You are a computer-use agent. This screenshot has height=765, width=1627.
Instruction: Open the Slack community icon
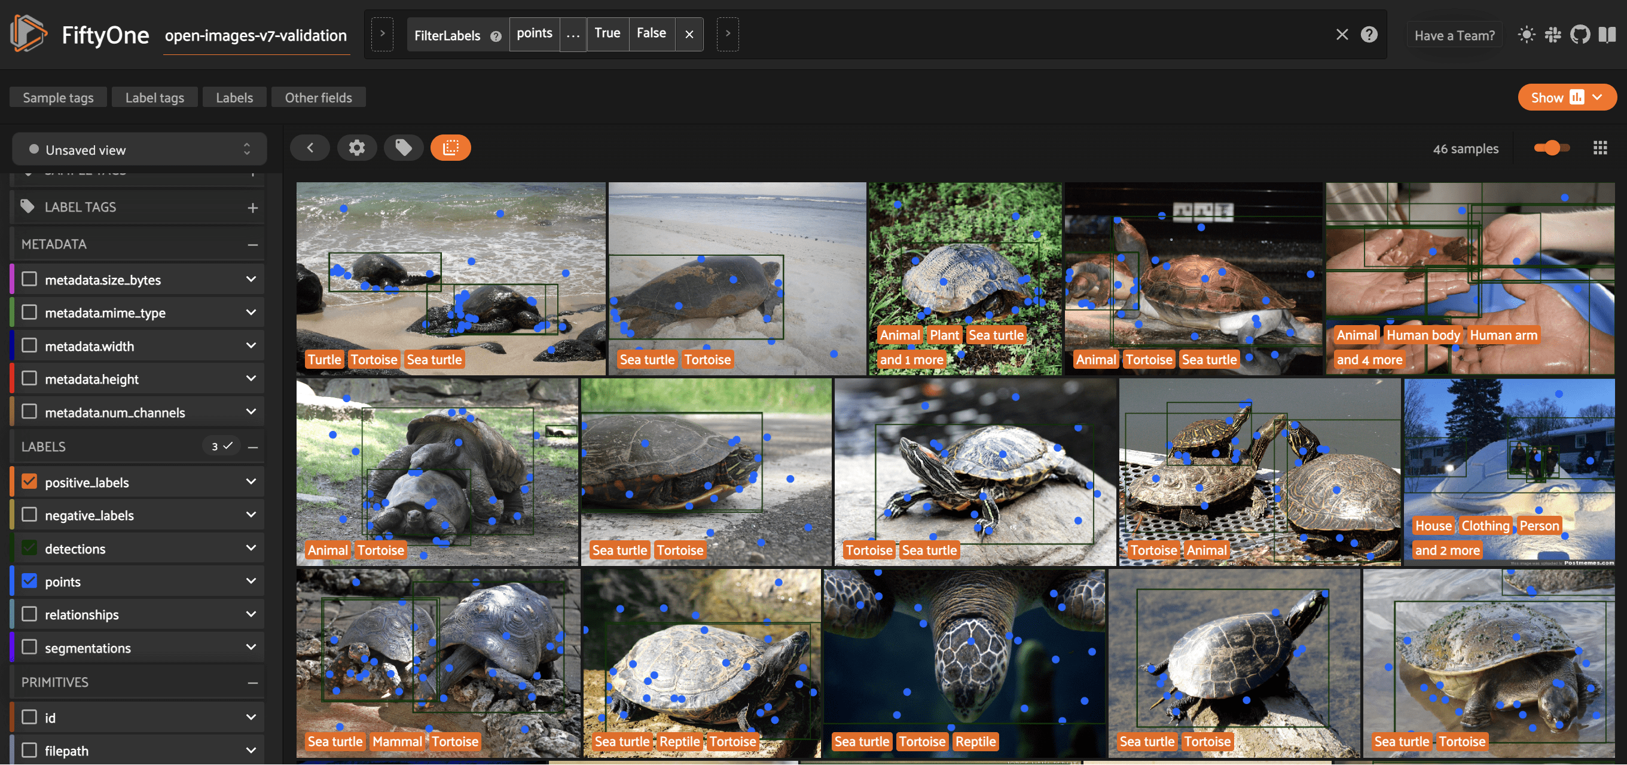click(x=1552, y=35)
